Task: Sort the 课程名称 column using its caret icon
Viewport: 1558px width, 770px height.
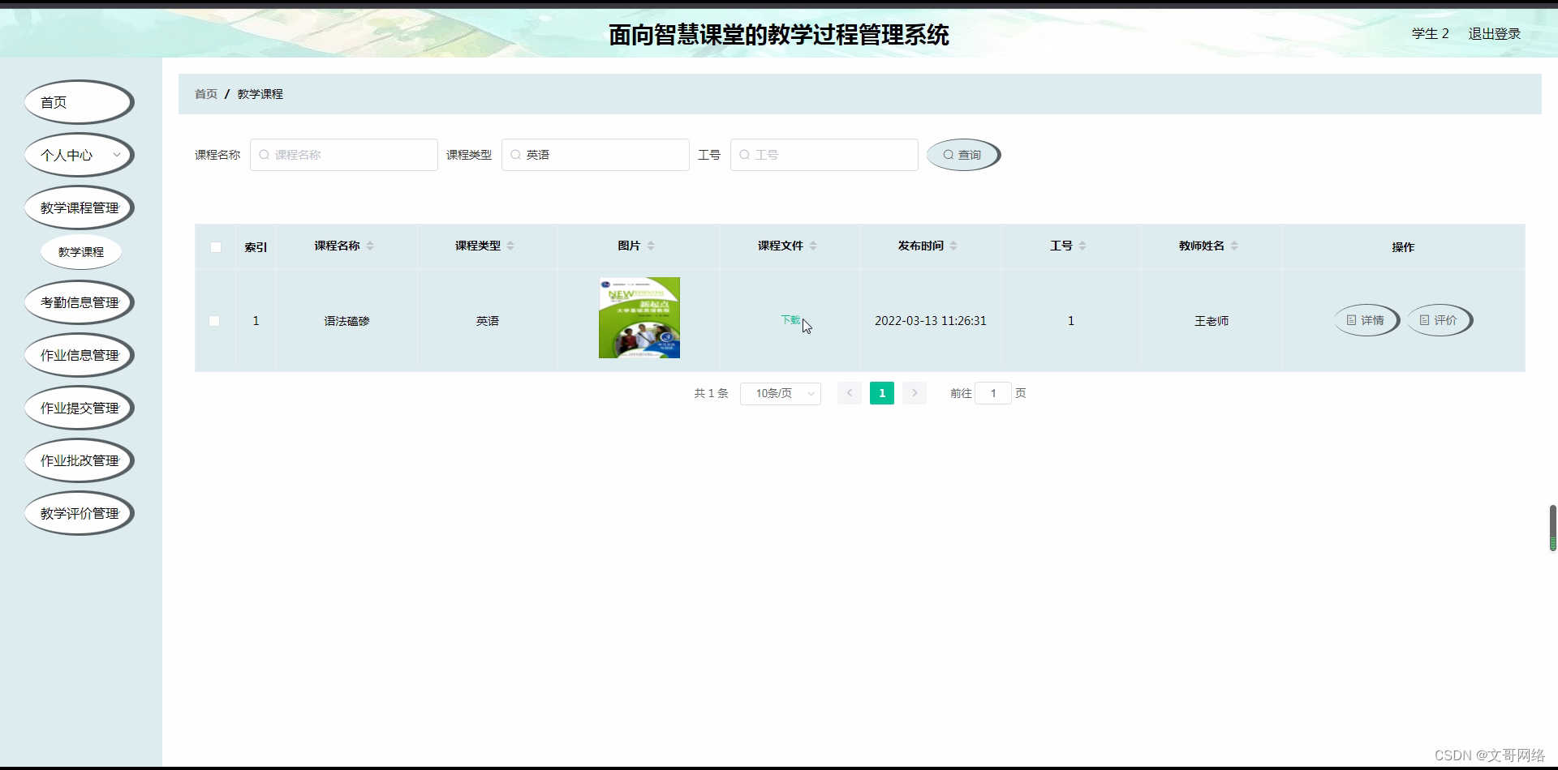Action: point(372,246)
